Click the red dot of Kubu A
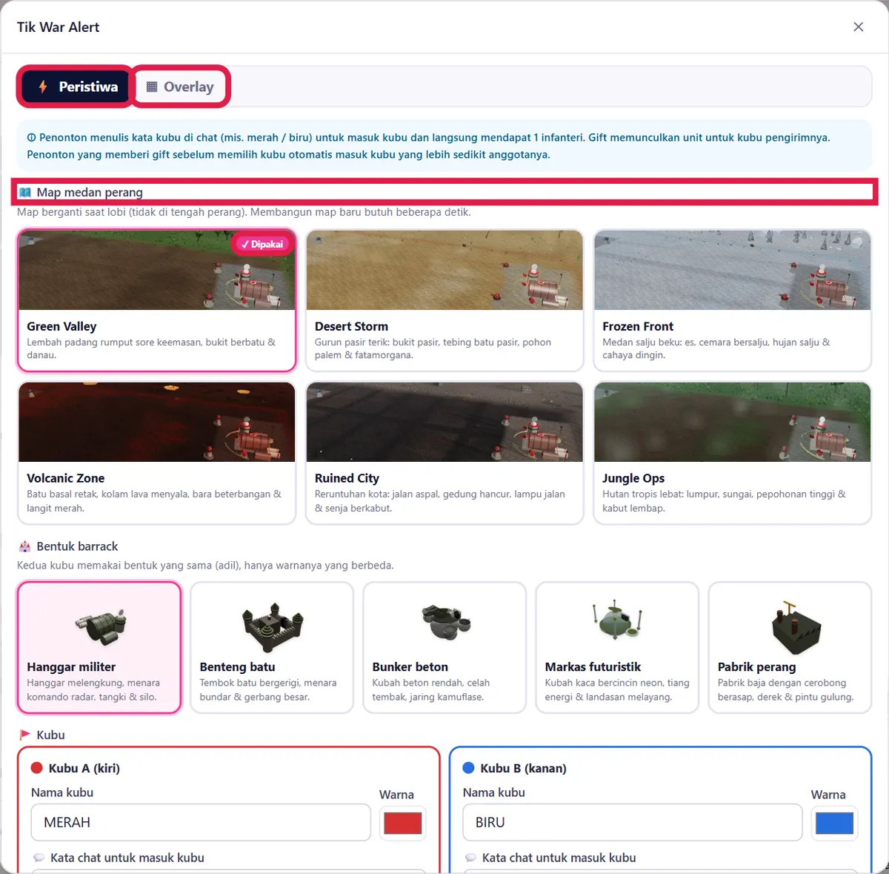889x874 pixels. pyautogui.click(x=36, y=768)
